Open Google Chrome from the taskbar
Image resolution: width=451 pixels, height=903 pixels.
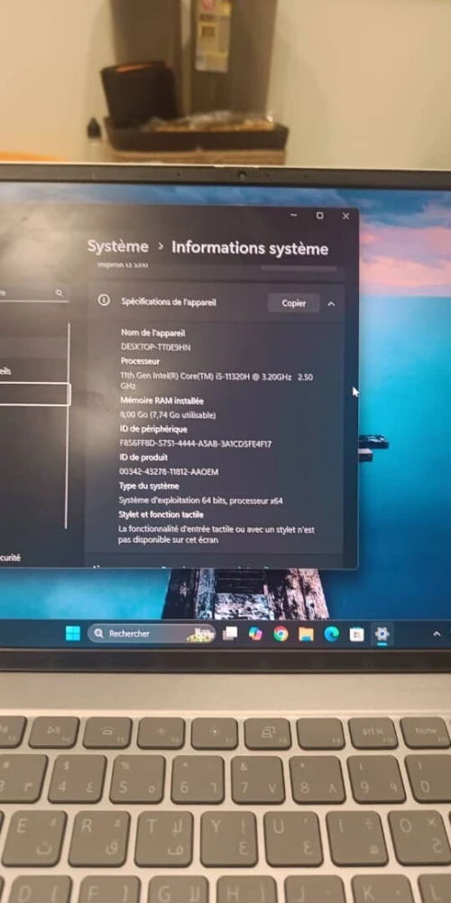pos(281,634)
